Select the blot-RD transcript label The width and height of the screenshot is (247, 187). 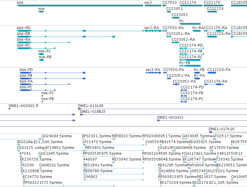click(24, 28)
